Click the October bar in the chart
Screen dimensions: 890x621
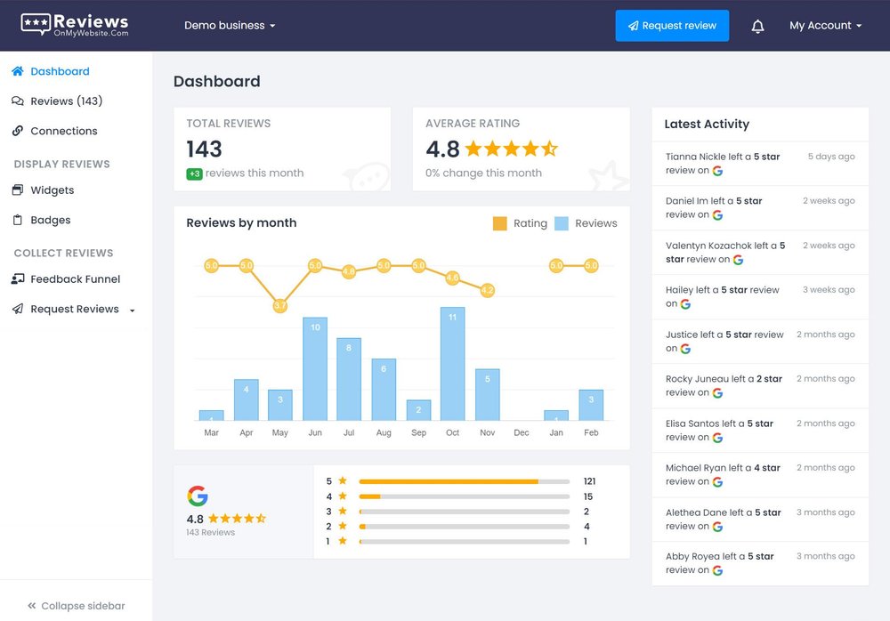tap(452, 374)
